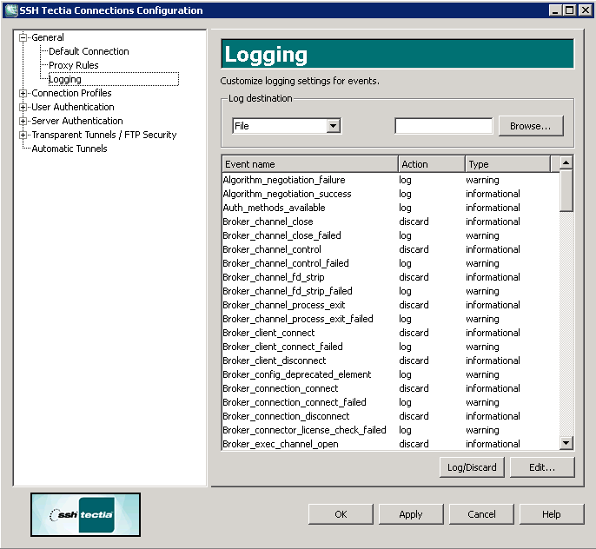596x549 pixels.
Task: Sort by Event name column header
Action: click(x=310, y=164)
